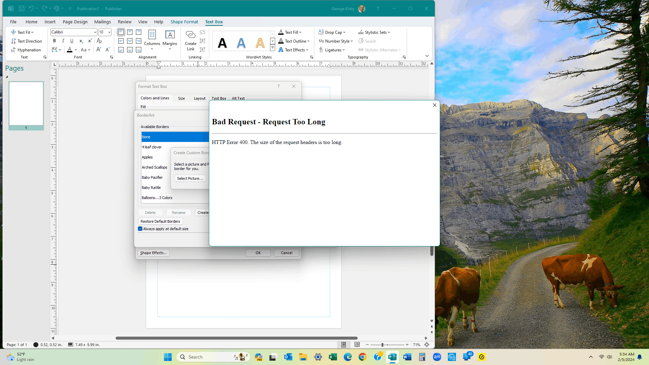
Task: Click Restore Default Borders button
Action: tap(160, 221)
